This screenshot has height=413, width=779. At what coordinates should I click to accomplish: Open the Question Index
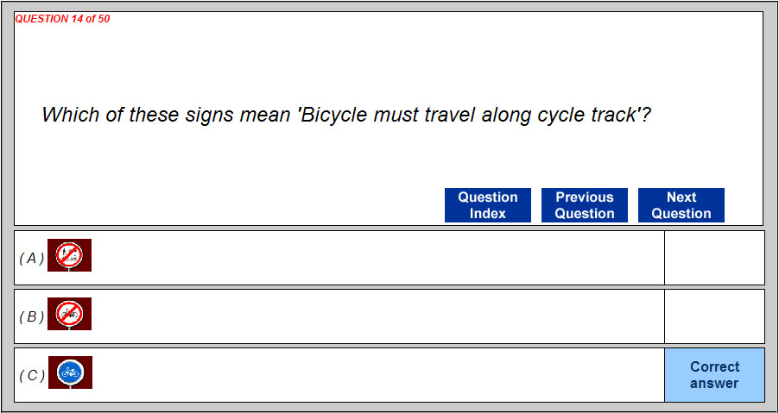coord(487,205)
